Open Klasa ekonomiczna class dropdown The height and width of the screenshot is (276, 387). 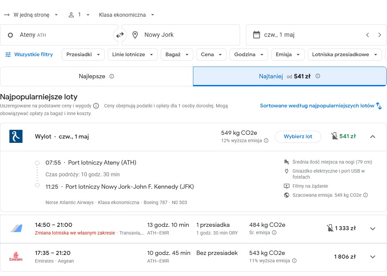(x=126, y=15)
